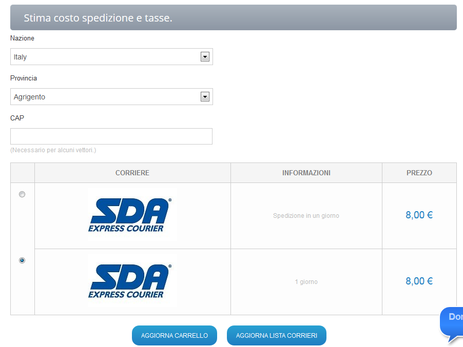
Task: Click the Provincia label
Action: coord(24,78)
